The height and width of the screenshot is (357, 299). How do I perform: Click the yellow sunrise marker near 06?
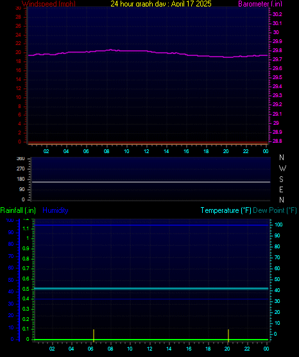coord(94,335)
